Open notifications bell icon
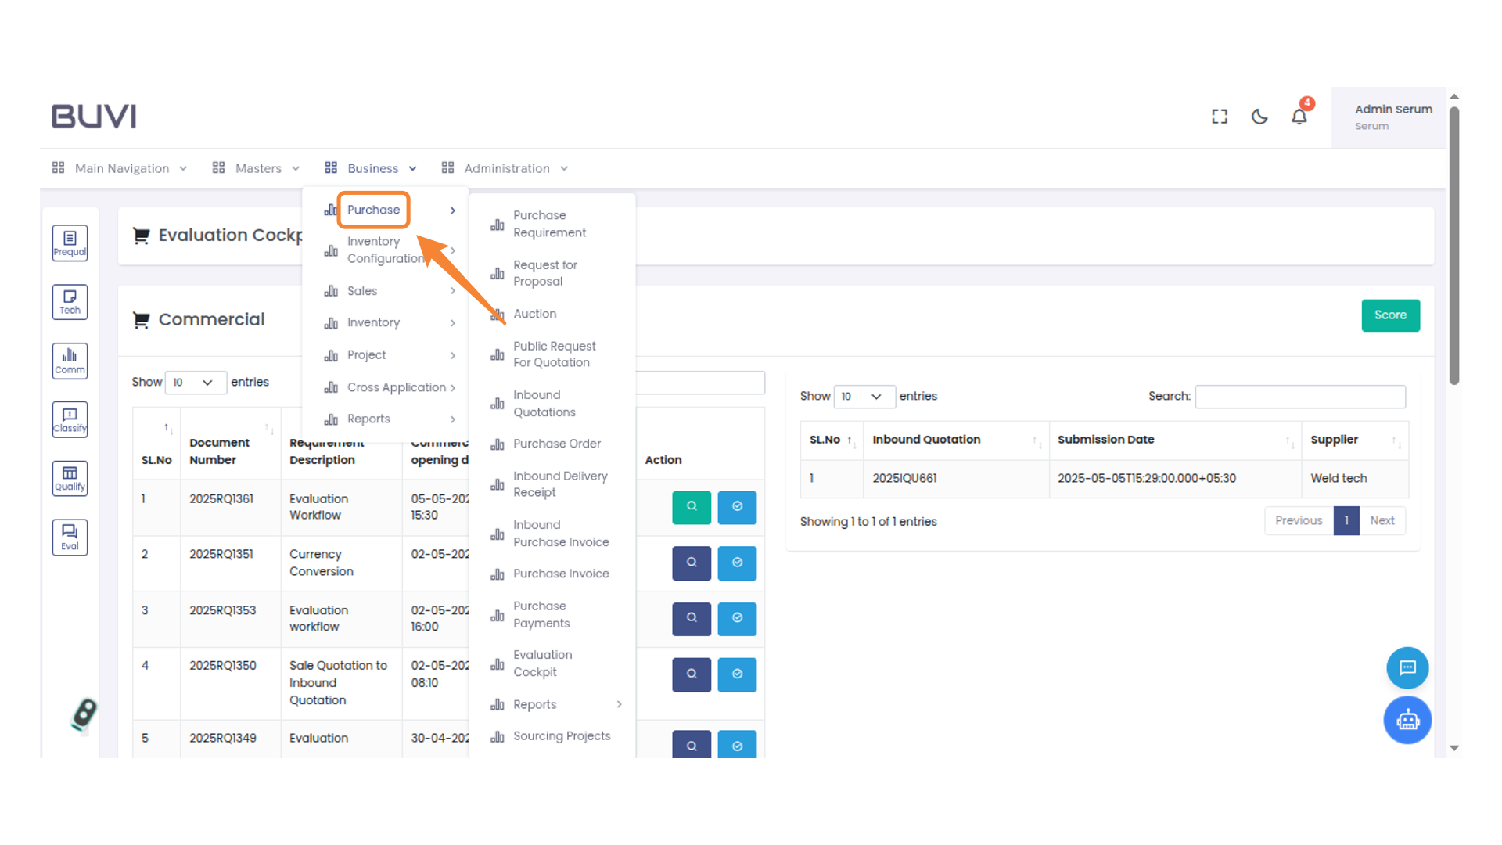This screenshot has height=845, width=1502. pyautogui.click(x=1299, y=117)
